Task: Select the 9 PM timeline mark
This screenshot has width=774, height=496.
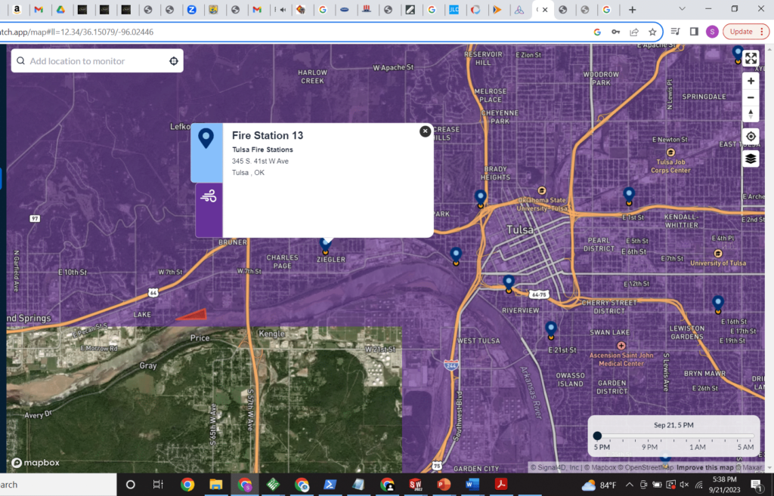Action: click(650, 447)
